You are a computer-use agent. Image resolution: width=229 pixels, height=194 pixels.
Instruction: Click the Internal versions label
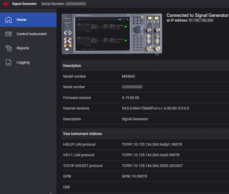(x=76, y=108)
